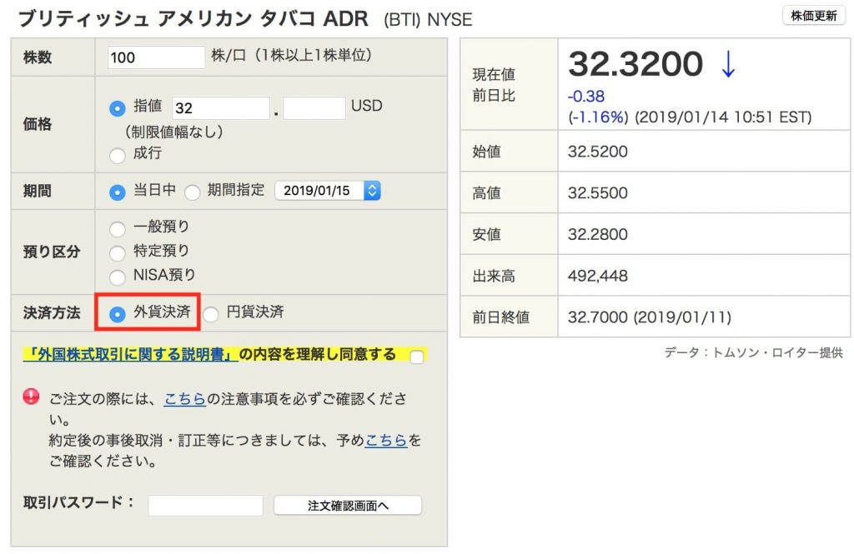Image resolution: width=854 pixels, height=554 pixels.
Task: Open the 2019/01/15 date dropdown
Action: point(327,191)
